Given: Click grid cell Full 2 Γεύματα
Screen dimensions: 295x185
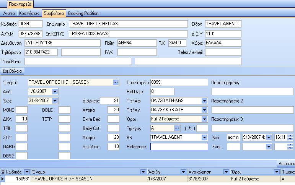Looking at the screenshot, I should pyautogui.click(x=255, y=179).
